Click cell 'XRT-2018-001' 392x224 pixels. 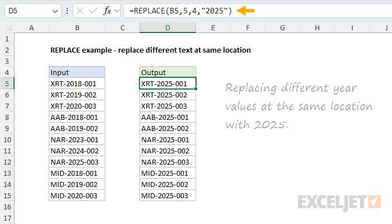coord(77,83)
